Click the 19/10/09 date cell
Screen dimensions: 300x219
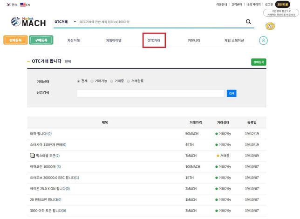click(x=252, y=156)
